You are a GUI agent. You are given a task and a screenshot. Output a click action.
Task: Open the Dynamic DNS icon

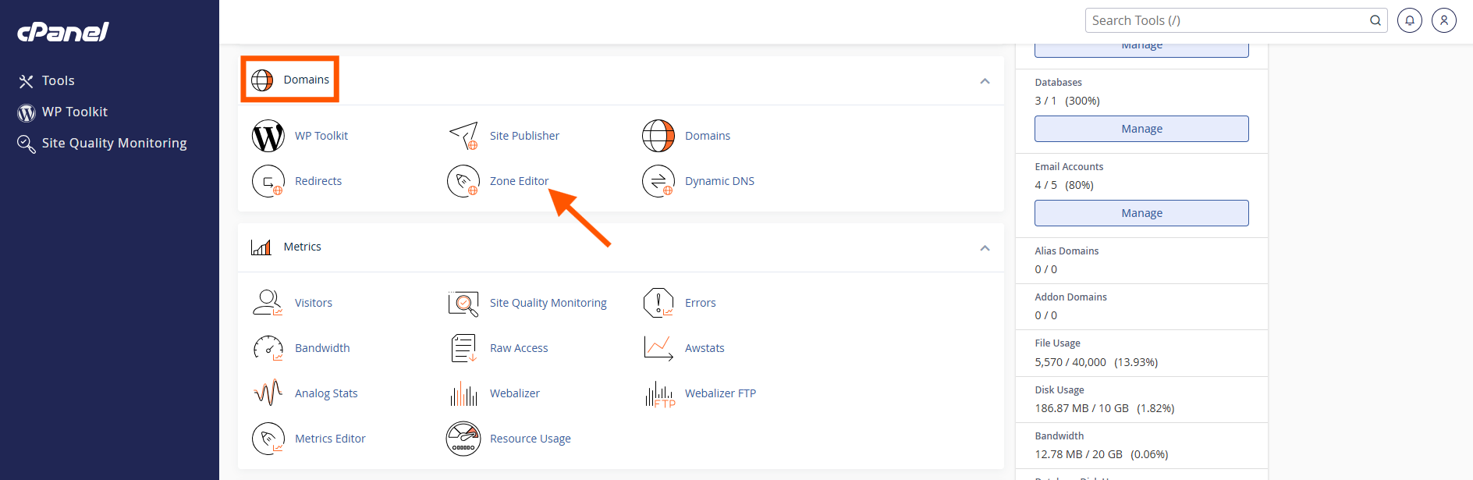click(x=658, y=181)
